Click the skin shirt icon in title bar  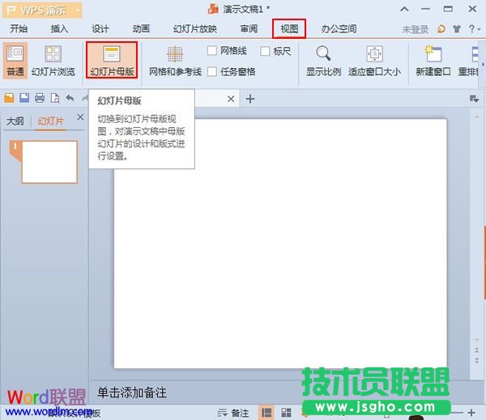(x=457, y=29)
